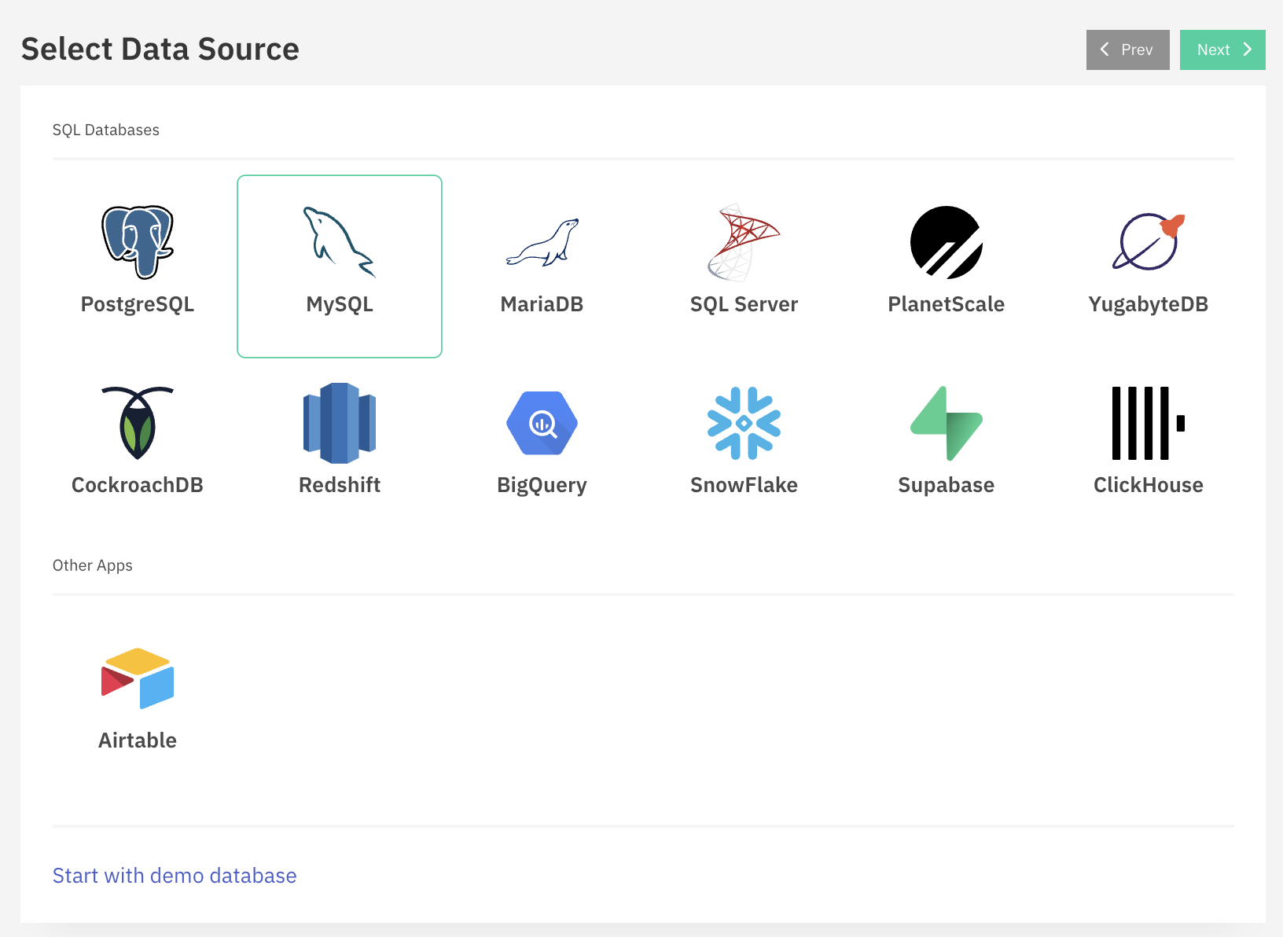Screen dimensions: 1283x937
Task: Select the Airtable box icon
Action: (138, 678)
